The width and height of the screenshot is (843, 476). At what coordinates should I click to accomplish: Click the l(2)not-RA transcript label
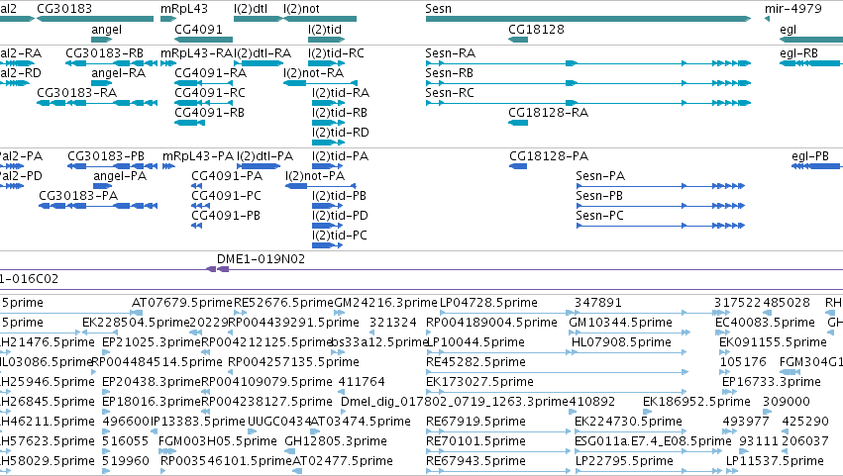click(313, 73)
